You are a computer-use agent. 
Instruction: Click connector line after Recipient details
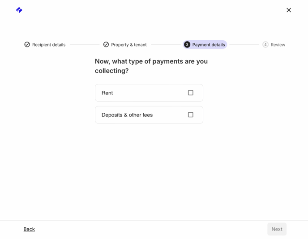tap(85, 45)
